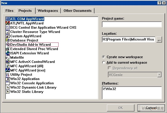Click the Cancel button
The width and height of the screenshot is (167, 113).
[x=151, y=108]
